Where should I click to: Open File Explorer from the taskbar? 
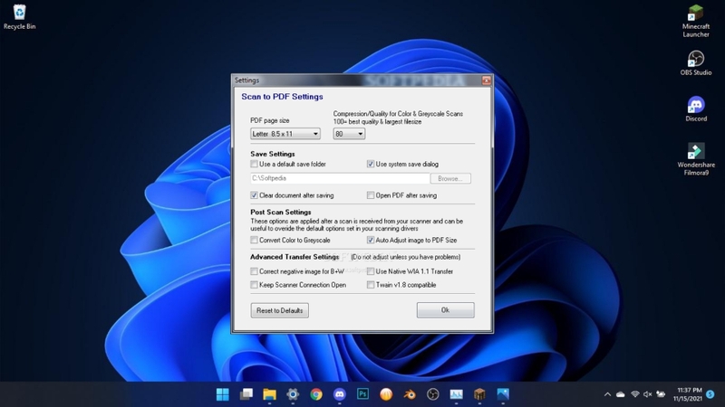coord(269,394)
